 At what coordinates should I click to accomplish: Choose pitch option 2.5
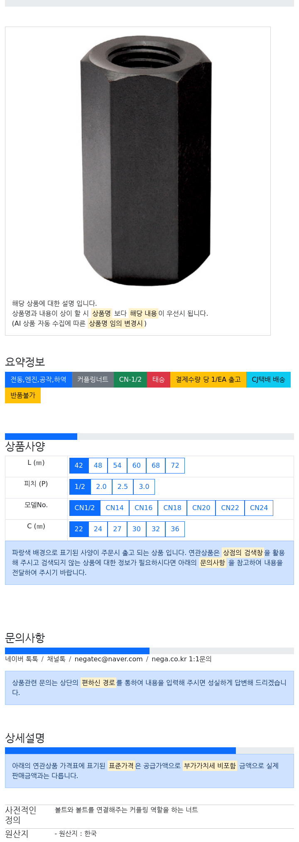(x=123, y=487)
